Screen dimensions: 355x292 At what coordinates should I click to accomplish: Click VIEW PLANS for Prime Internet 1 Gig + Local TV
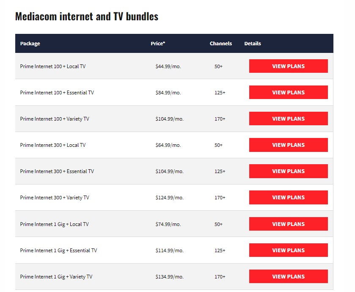[288, 224]
